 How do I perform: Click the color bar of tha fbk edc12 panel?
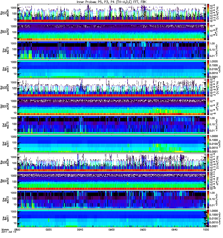click(x=208, y=50)
